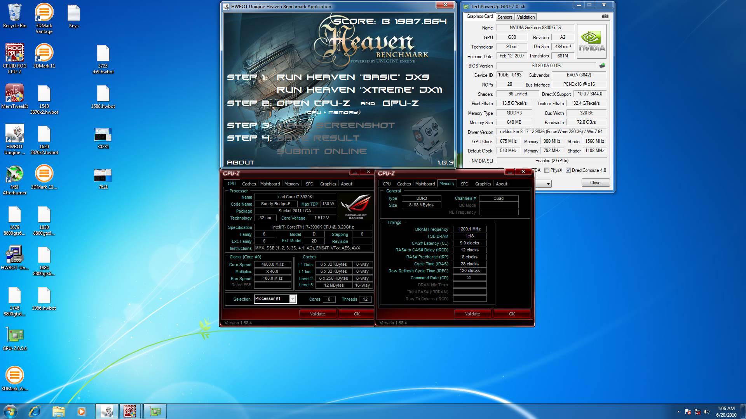Open the 3DMark Vantage desktop shortcut
The width and height of the screenshot is (746, 419).
(x=44, y=18)
